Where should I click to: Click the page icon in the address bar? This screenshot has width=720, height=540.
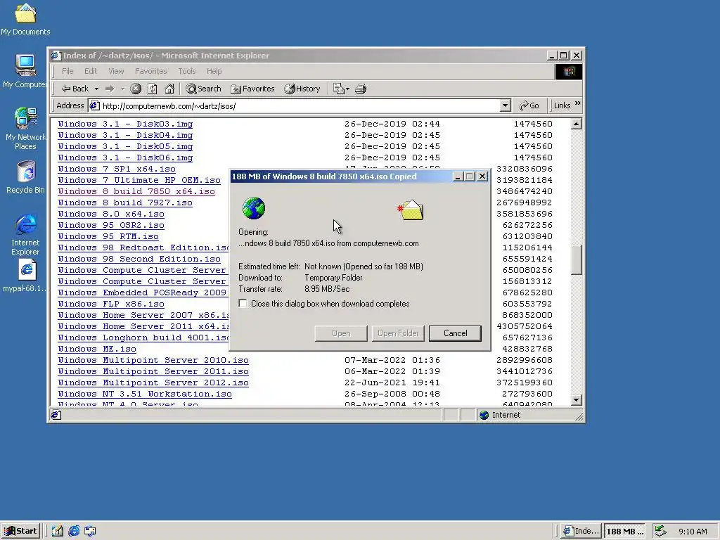[95, 106]
